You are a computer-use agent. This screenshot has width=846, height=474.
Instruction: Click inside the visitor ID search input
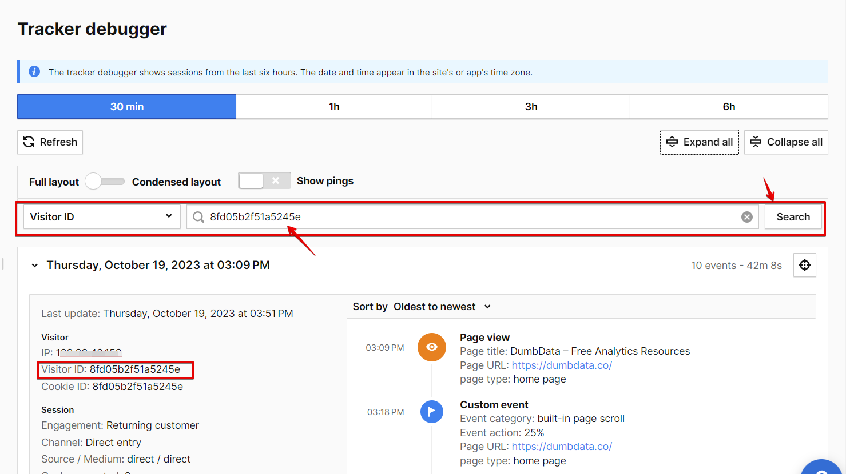click(x=400, y=217)
